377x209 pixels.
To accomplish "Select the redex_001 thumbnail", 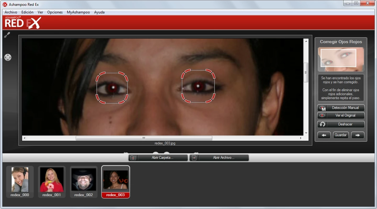I will tap(52, 182).
